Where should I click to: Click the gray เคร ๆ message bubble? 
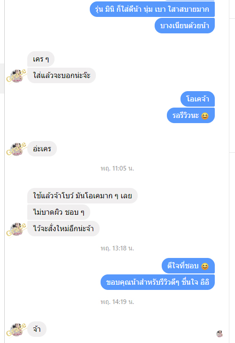[x=41, y=59]
